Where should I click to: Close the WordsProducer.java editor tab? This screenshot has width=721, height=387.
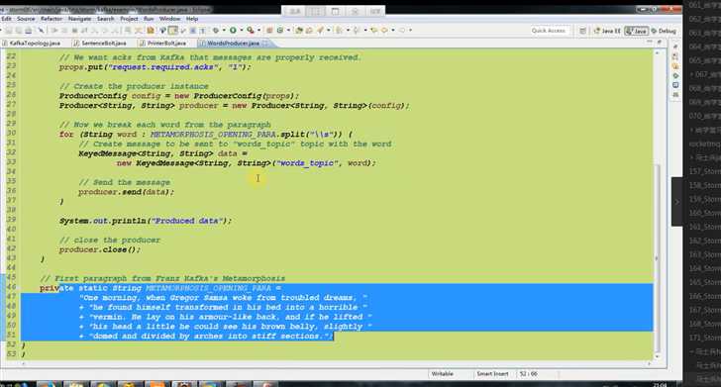(265, 44)
